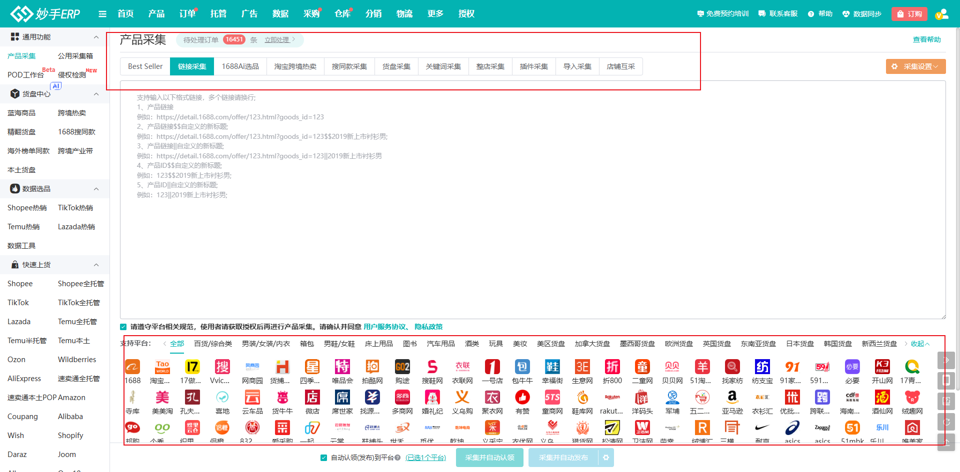The width and height of the screenshot is (960, 472).
Task: Open the 仓库 top menu item
Action: 342,14
